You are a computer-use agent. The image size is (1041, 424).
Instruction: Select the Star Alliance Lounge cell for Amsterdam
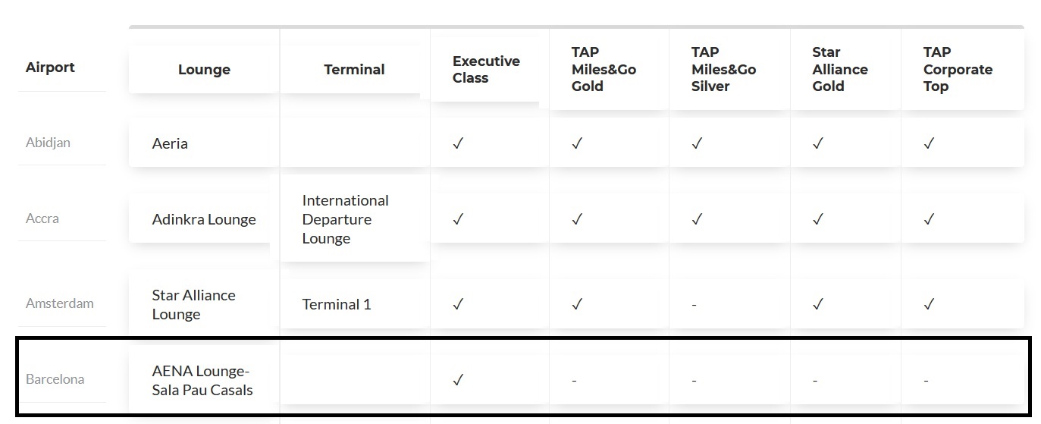(193, 304)
